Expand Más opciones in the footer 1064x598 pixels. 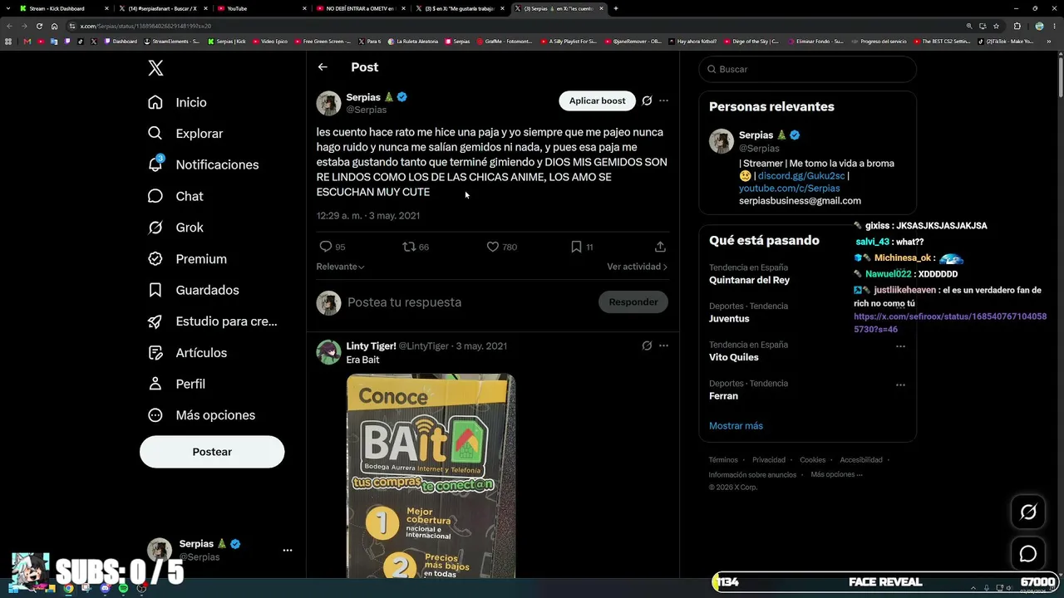coord(836,474)
